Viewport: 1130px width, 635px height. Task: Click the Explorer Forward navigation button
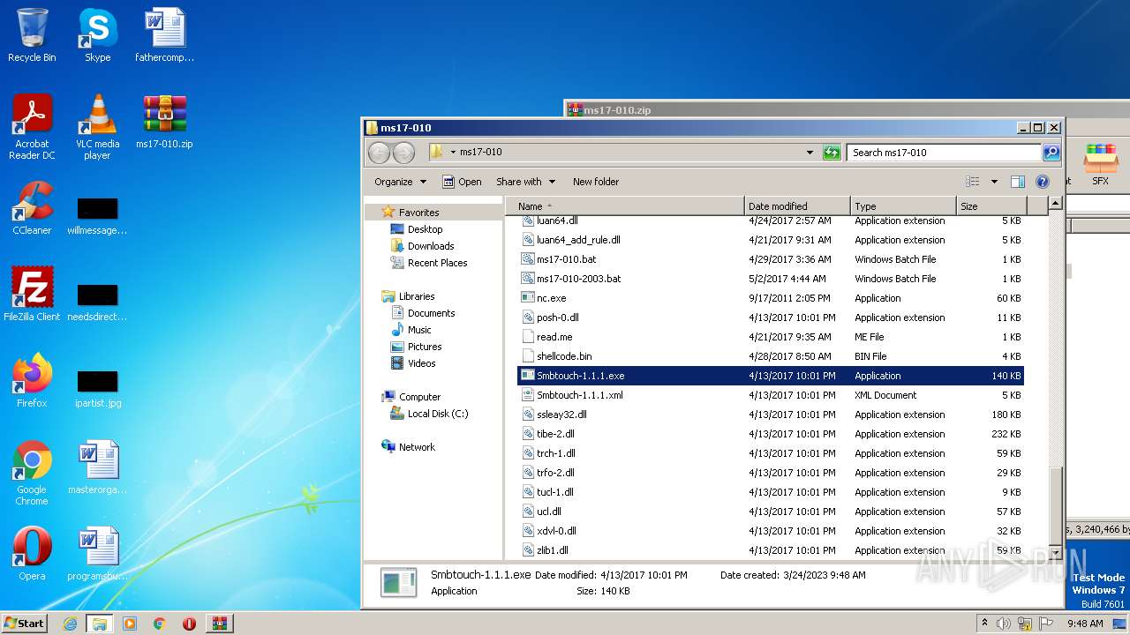(x=403, y=153)
